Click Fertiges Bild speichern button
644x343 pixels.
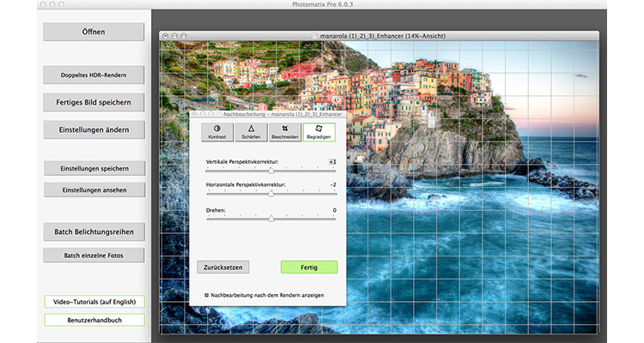click(94, 102)
